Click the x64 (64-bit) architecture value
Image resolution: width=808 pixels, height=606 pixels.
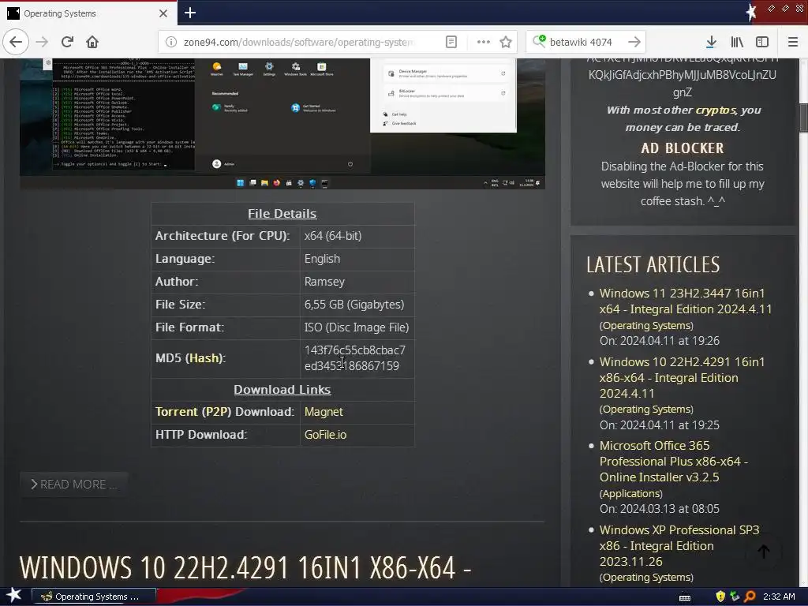tap(333, 235)
